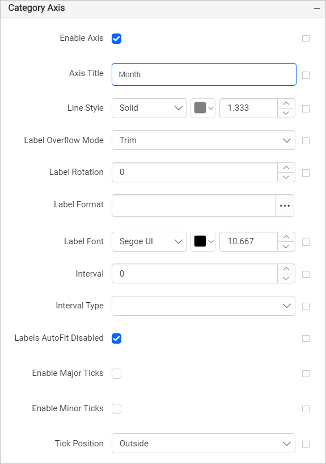Increase Label Rotation value
The width and height of the screenshot is (326, 464).
pos(286,168)
